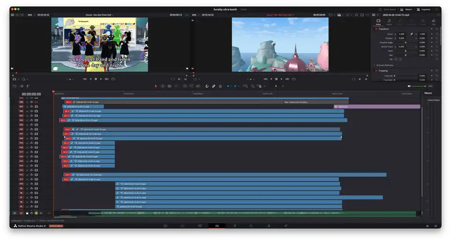Disable video track V27

(36, 106)
